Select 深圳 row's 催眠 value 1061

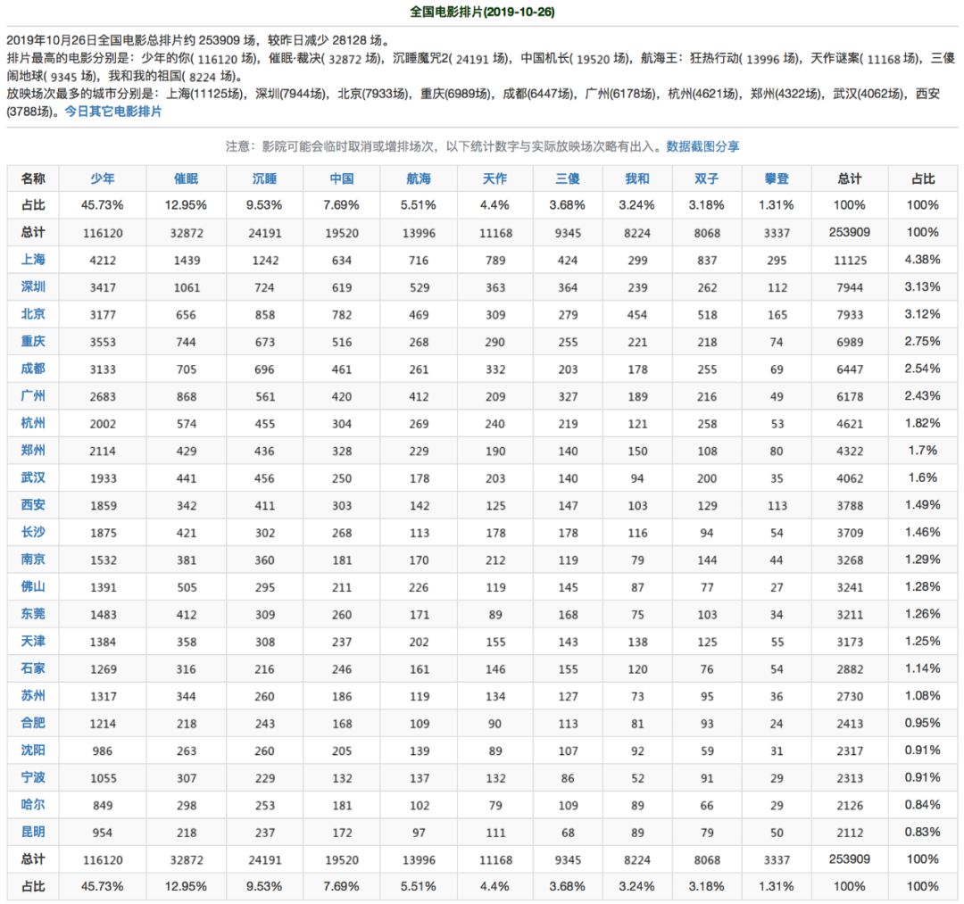tap(187, 287)
